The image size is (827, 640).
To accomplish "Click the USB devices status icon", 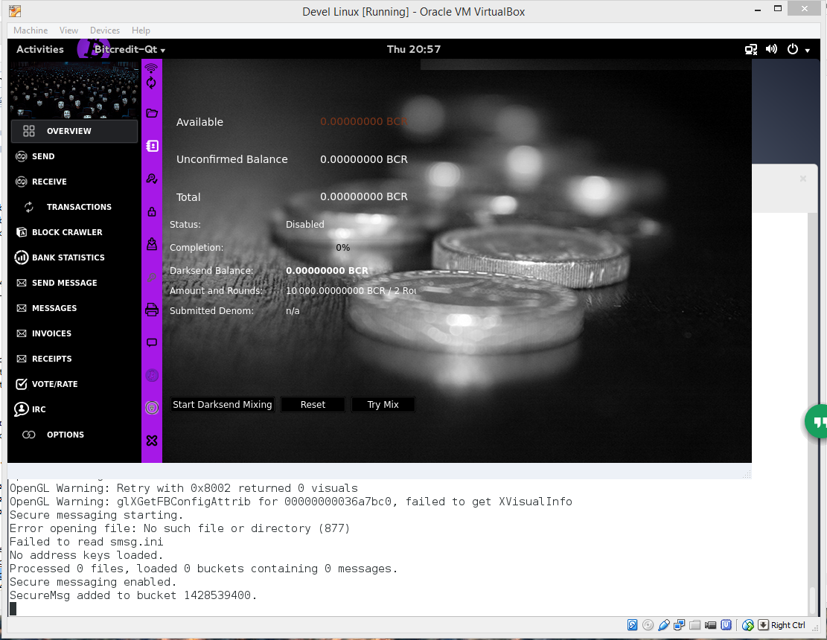I will coord(664,625).
